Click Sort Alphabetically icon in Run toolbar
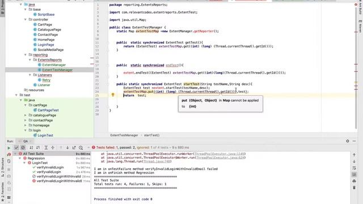The width and height of the screenshot is (363, 204). click(31, 147)
